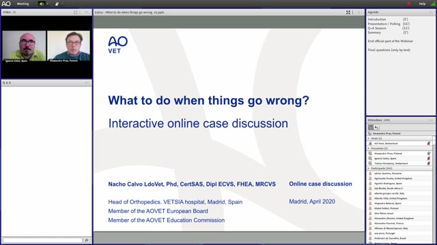Click 'Madrid, April 2020' on slide
This screenshot has width=437, height=245.
(312, 201)
